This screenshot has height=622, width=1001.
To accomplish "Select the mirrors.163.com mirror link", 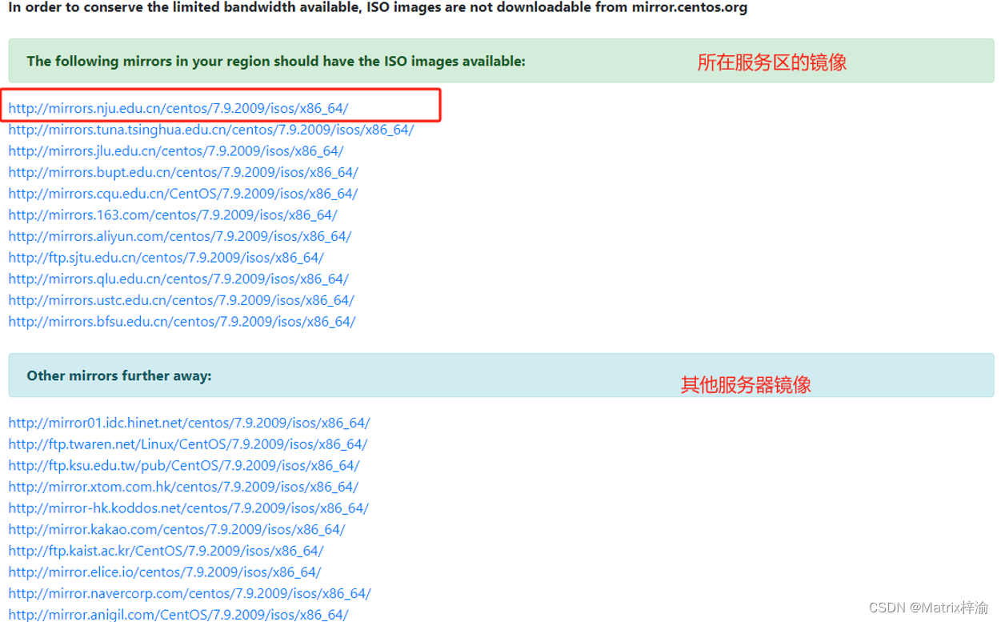I will pos(173,215).
